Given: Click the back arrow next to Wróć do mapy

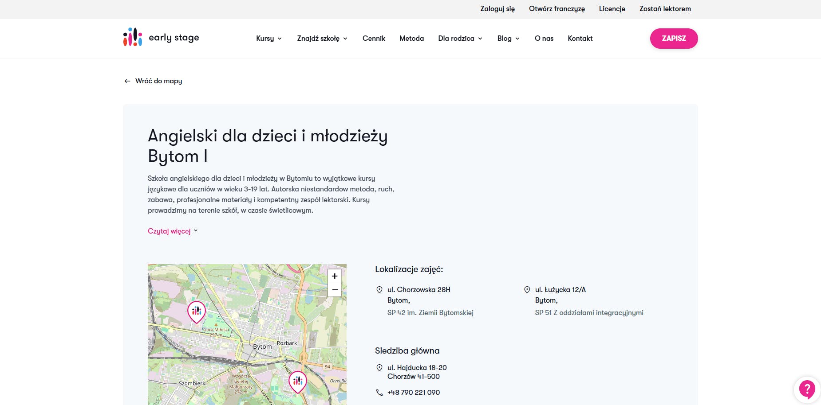Looking at the screenshot, I should [x=127, y=81].
